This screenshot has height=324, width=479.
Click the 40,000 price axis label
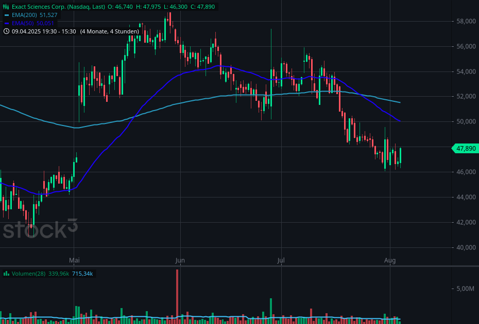click(x=466, y=247)
